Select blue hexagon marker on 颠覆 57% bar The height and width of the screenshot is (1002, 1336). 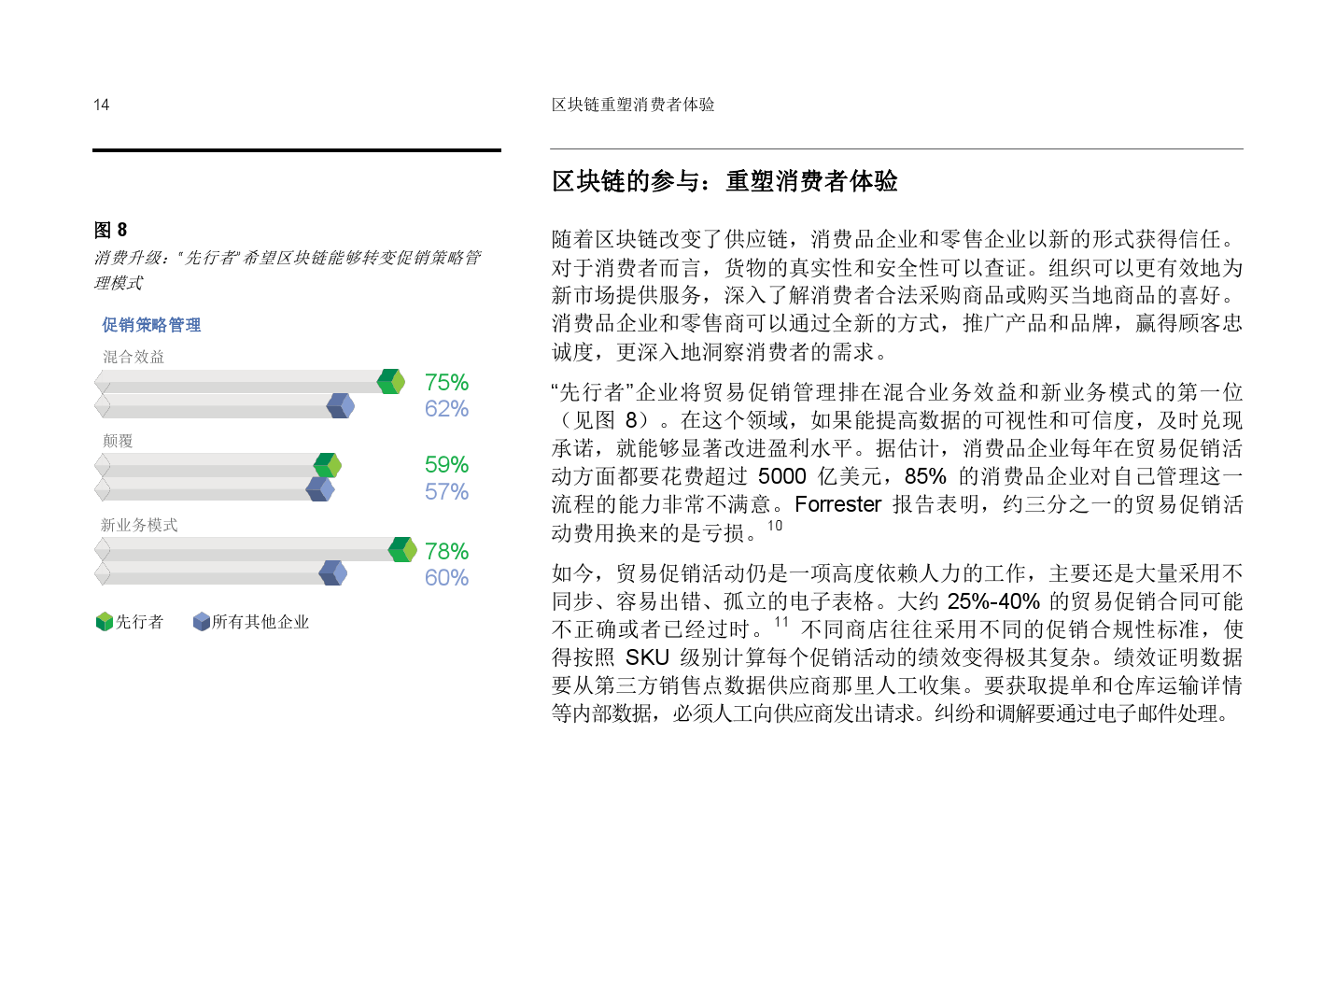tap(320, 489)
